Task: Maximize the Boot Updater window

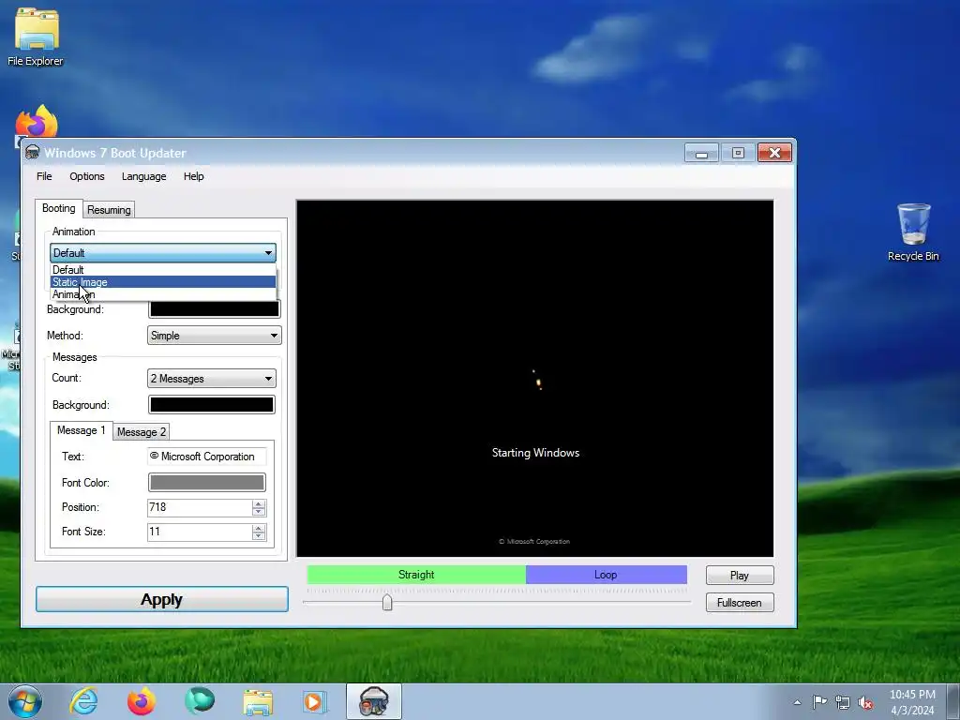Action: pyautogui.click(x=738, y=153)
